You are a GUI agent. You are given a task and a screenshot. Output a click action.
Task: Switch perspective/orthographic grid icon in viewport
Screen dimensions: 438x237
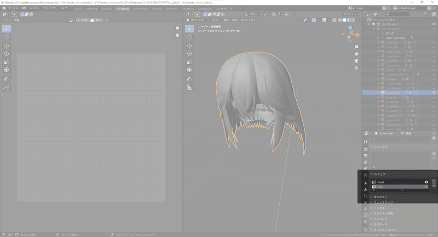coord(356,68)
